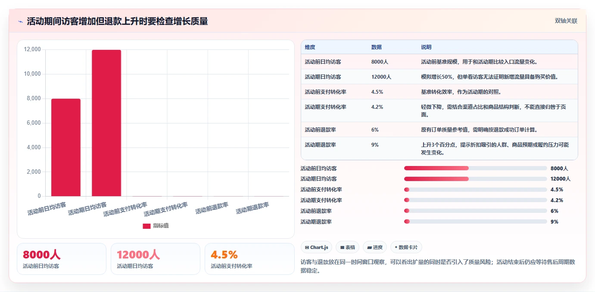Open the orange 4.5% data card
The height and width of the screenshot is (292, 595).
(x=249, y=259)
